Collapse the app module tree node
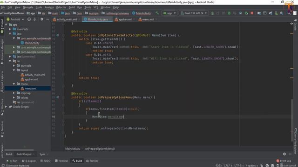This screenshot has height=167, width=298. pos(6,25)
